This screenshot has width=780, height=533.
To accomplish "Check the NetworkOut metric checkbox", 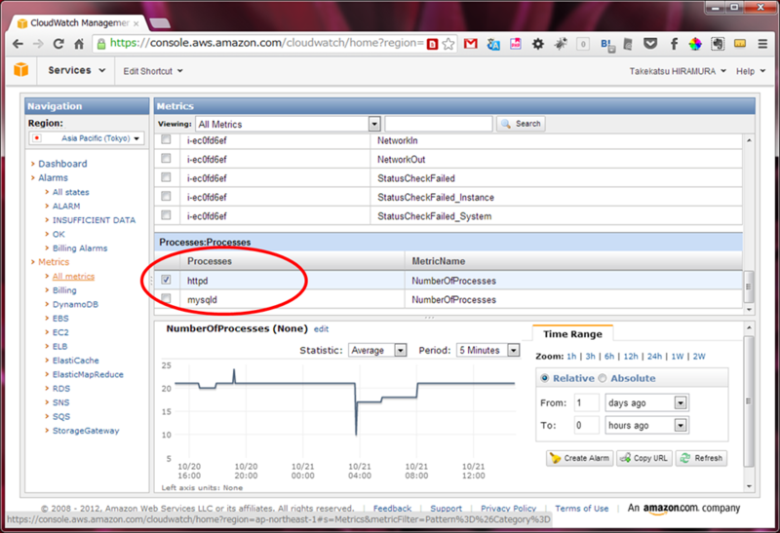I will (166, 158).
